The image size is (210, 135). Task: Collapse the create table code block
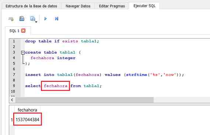pyautogui.click(x=23, y=52)
